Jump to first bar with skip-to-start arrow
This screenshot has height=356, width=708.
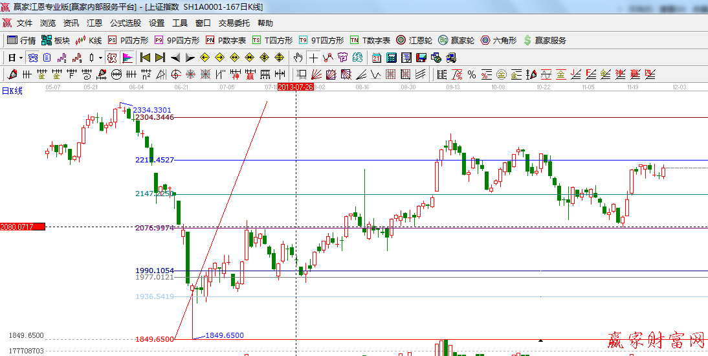pos(145,58)
